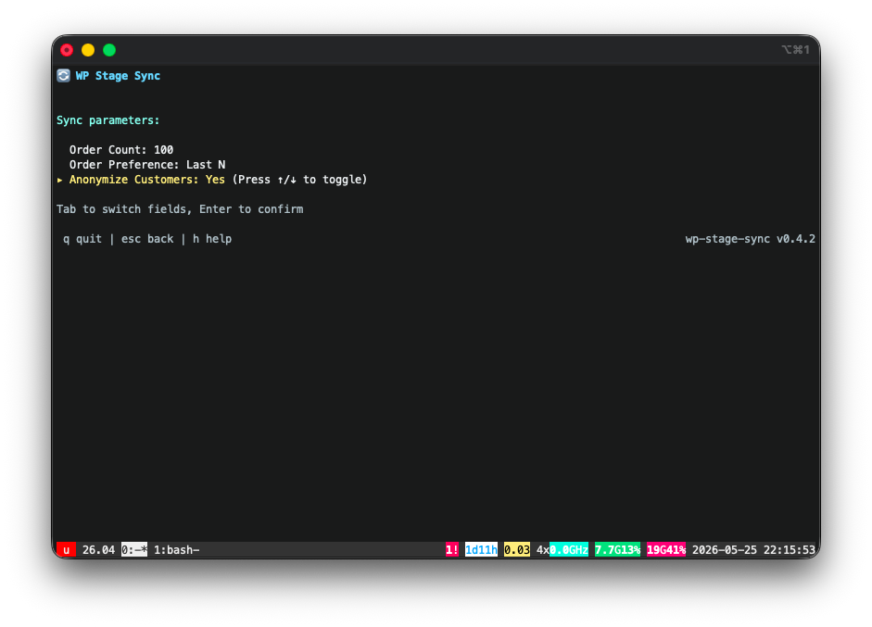Click the red u badge in status bar
The image size is (872, 627).
(66, 550)
